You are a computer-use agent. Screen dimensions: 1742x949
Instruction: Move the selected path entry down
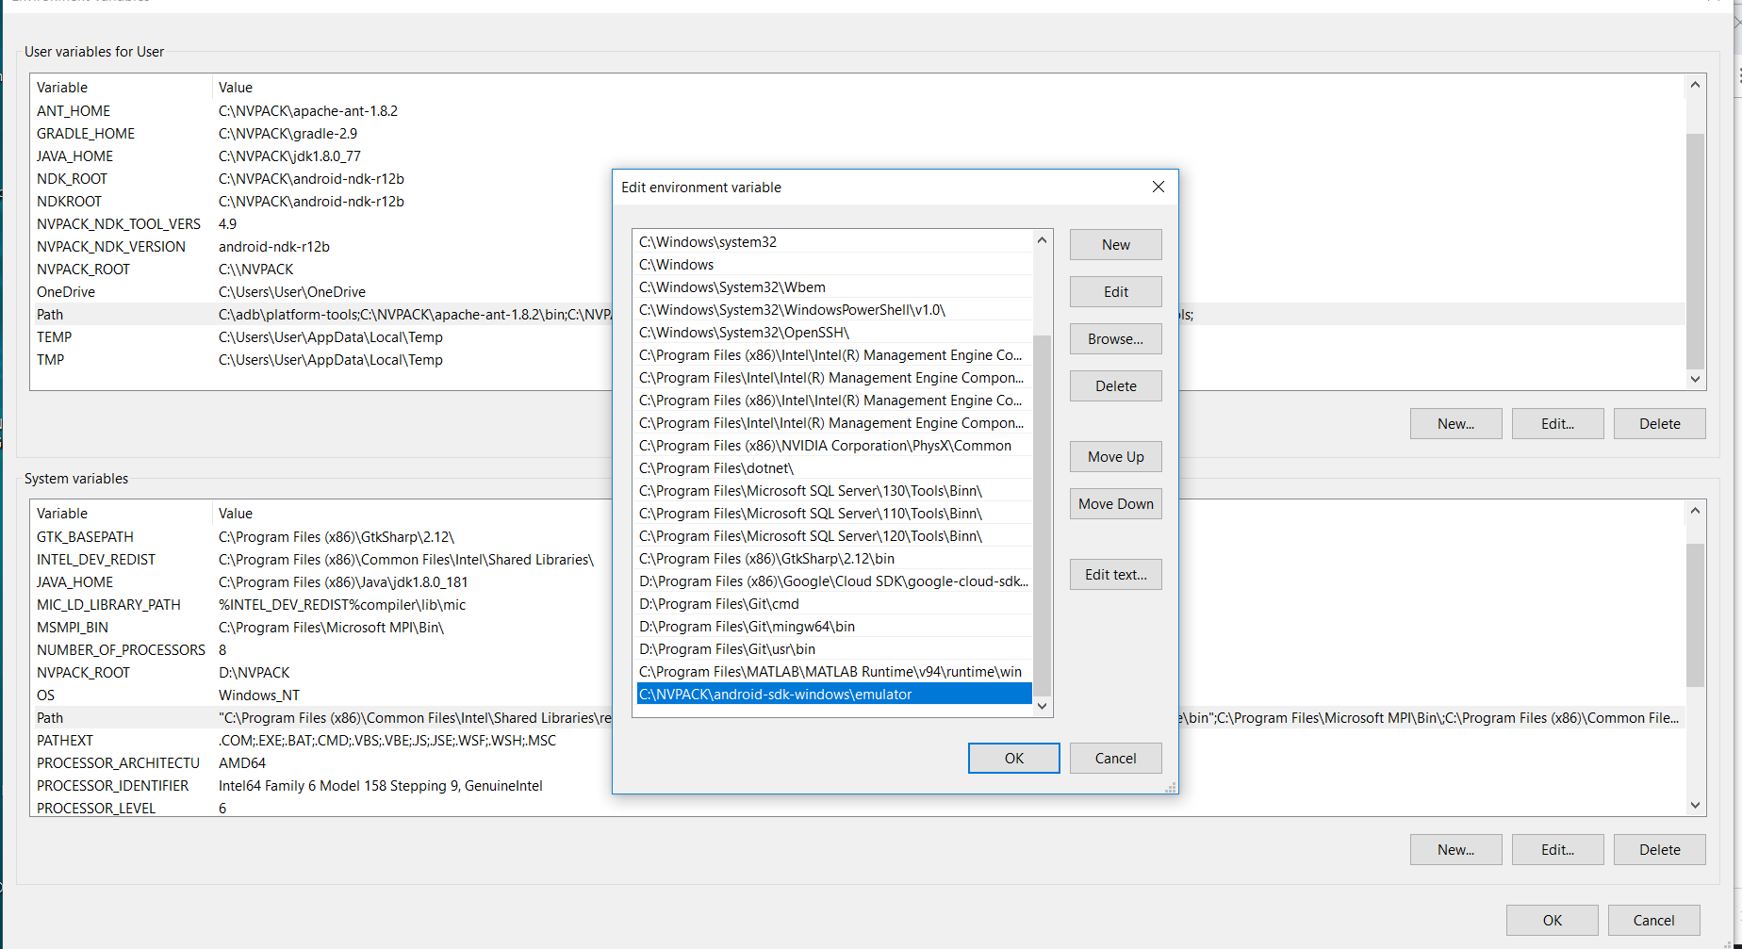1115,503
